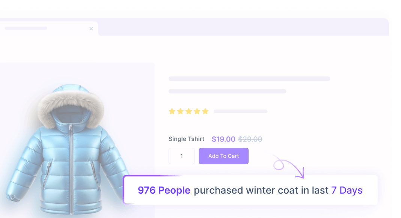Click the crossed-out $29.00 original price
The height and width of the screenshot is (218, 401).
250,139
